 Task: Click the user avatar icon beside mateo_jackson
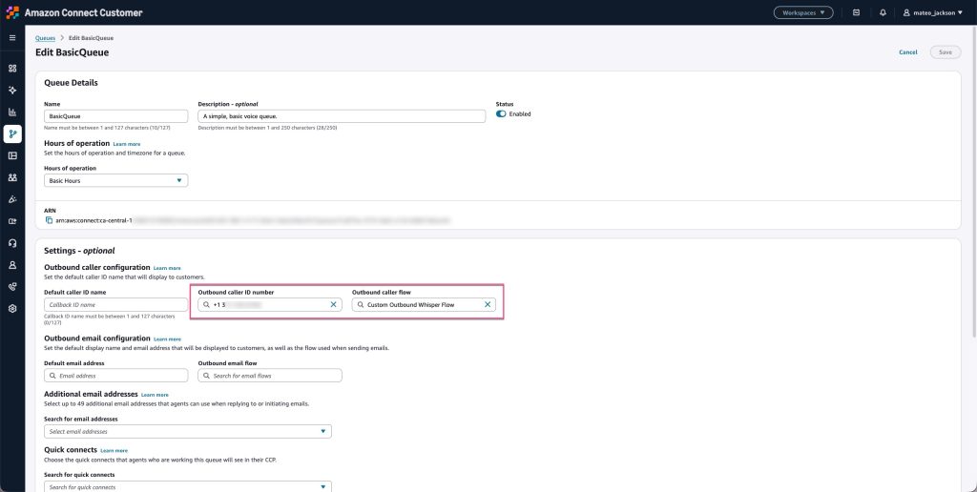point(906,12)
